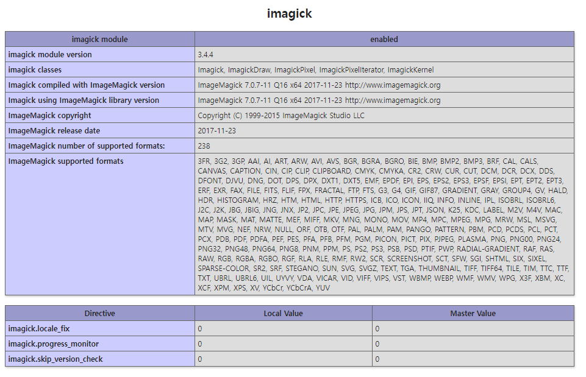The height and width of the screenshot is (377, 586).
Task: Click the classes list starting with "Imagick, ImagickDraw"
Action: [x=316, y=70]
